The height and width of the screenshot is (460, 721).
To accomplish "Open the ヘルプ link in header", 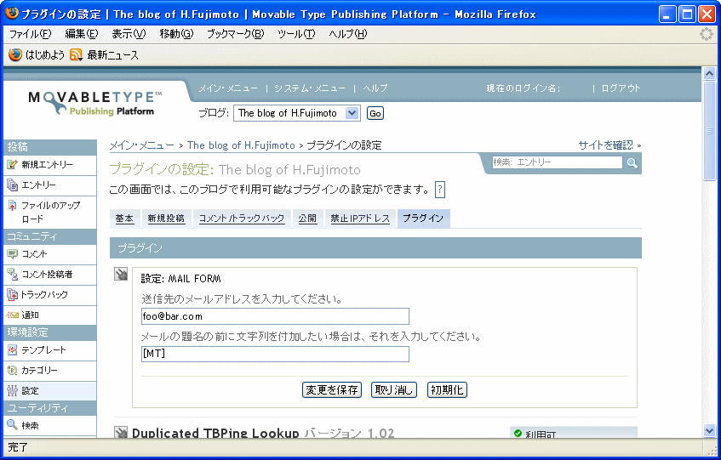I will point(375,88).
